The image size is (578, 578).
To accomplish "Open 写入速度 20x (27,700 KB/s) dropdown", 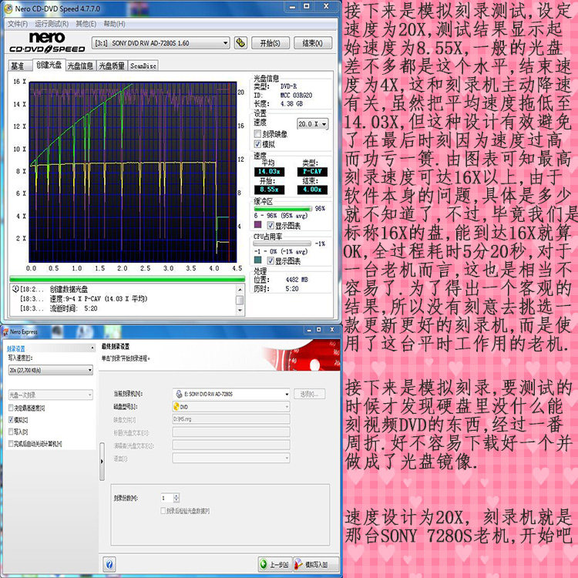I will [x=51, y=370].
